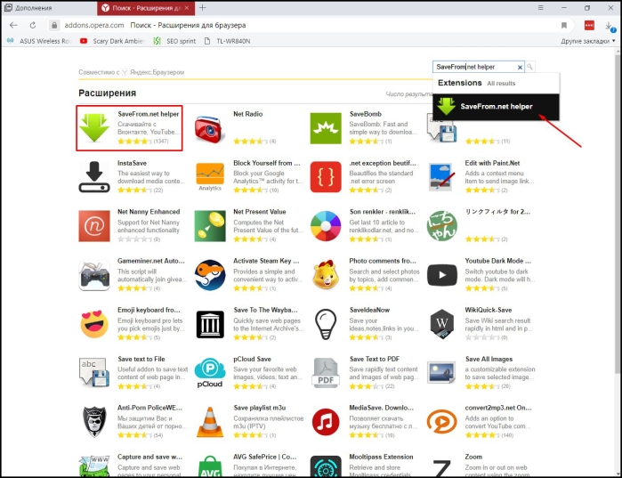622x478 pixels.
Task: Open the SaveBomb extension icon
Action: 326,128
